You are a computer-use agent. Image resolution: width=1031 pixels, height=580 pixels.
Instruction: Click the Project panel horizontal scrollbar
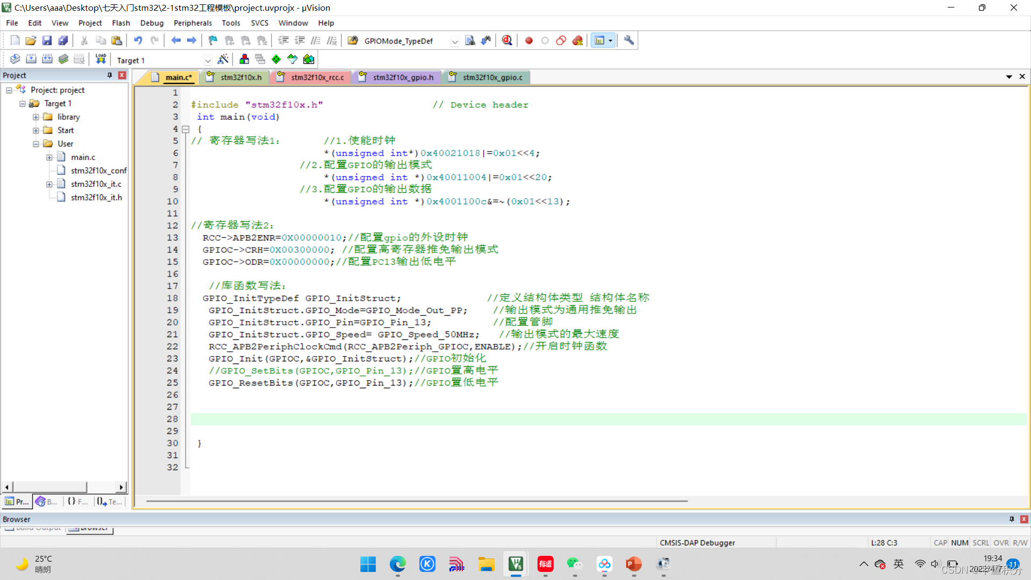coord(49,487)
